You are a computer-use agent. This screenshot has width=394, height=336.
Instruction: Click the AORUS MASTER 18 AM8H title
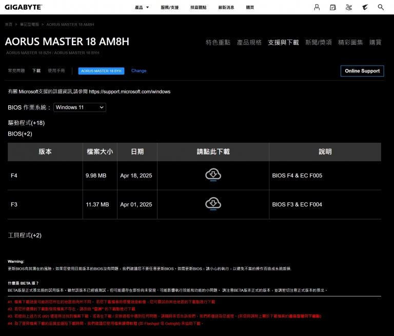[67, 42]
